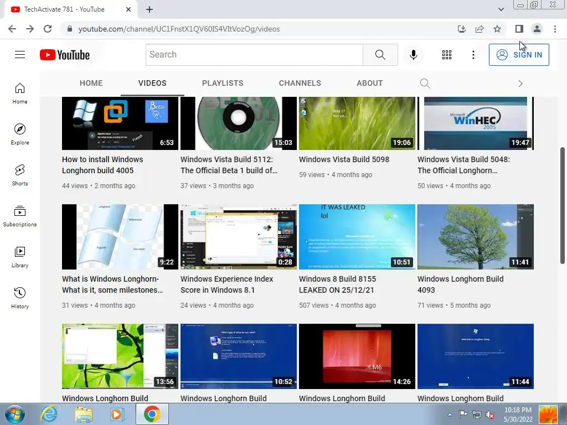Open 'How to install Windows Longhorn build 4005' title
Screen dimensions: 567x425
(102, 165)
